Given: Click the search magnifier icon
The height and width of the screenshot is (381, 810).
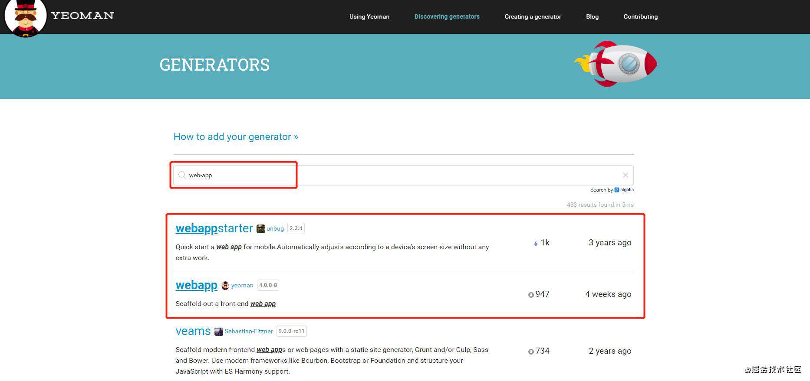Looking at the screenshot, I should 182,175.
